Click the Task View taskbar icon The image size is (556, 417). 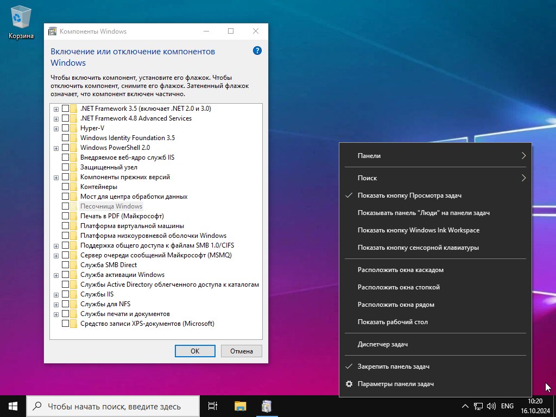pyautogui.click(x=213, y=406)
